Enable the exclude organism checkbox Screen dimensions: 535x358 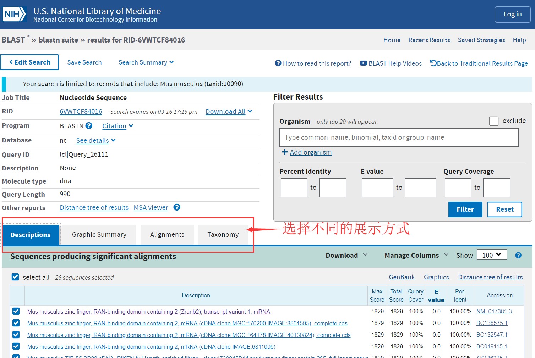click(x=493, y=121)
